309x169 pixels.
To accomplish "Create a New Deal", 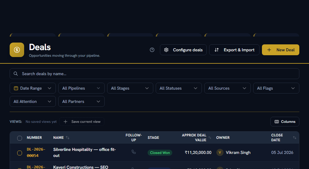I will pyautogui.click(x=280, y=50).
